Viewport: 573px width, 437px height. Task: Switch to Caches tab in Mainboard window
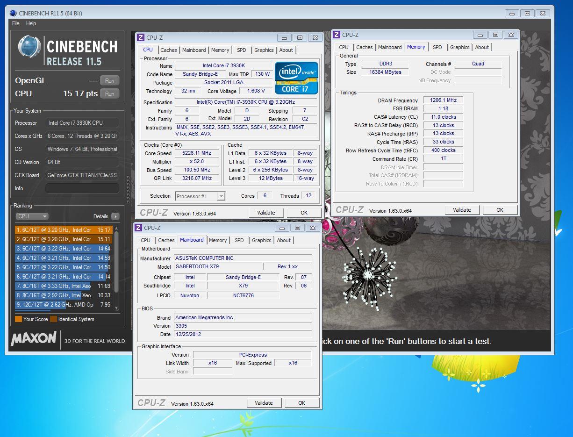click(x=166, y=240)
